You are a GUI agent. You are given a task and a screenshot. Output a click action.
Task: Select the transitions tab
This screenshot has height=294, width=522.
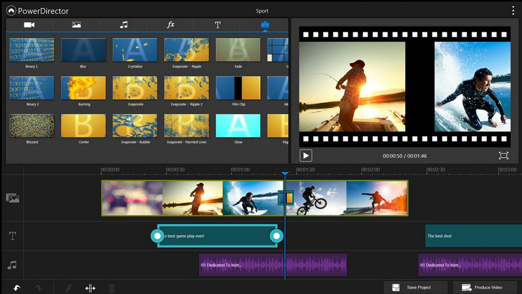point(265,25)
